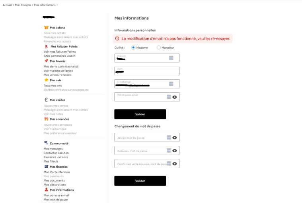Toggle visibility of Ancien mot de passe
This screenshot has width=302, height=203.
(x=175, y=138)
